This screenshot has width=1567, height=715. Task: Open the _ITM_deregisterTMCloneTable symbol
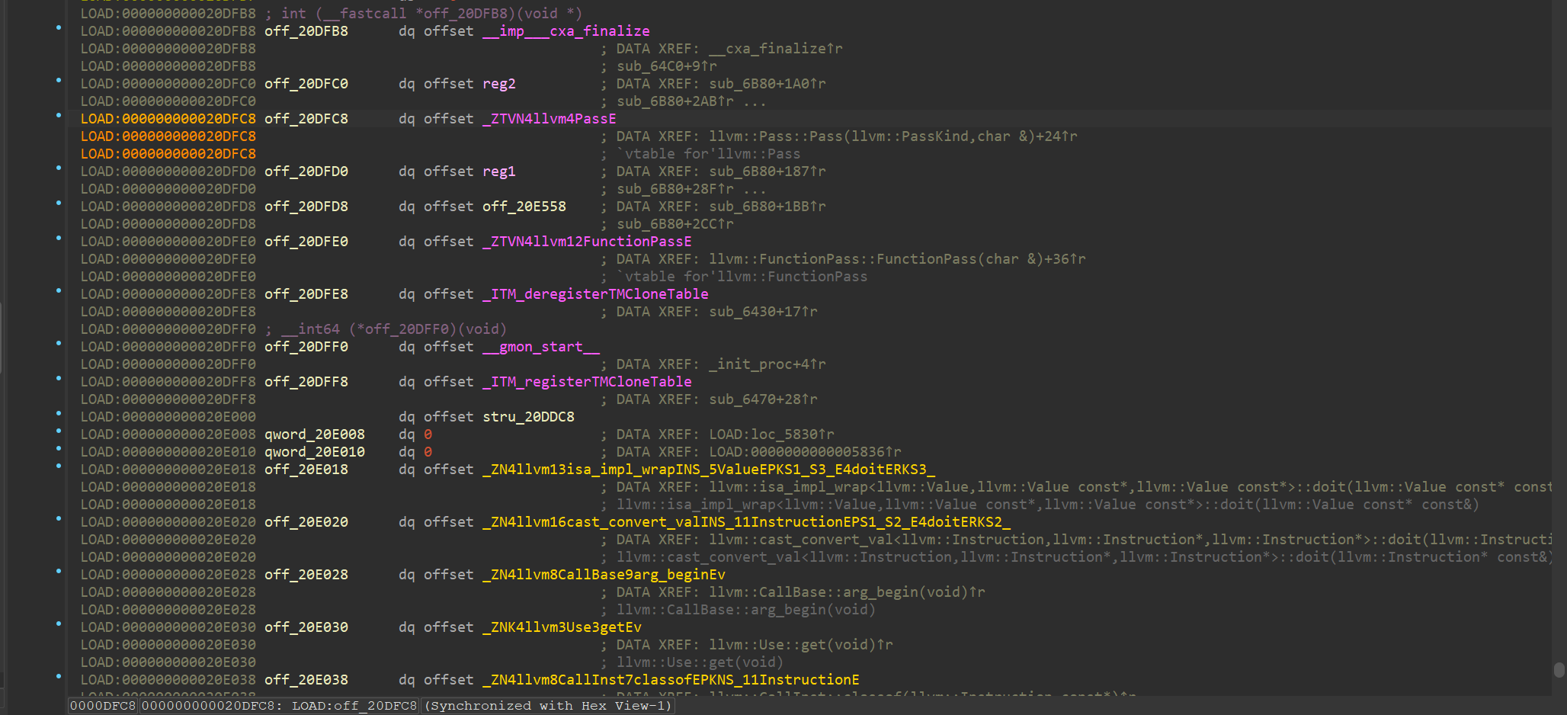(595, 294)
